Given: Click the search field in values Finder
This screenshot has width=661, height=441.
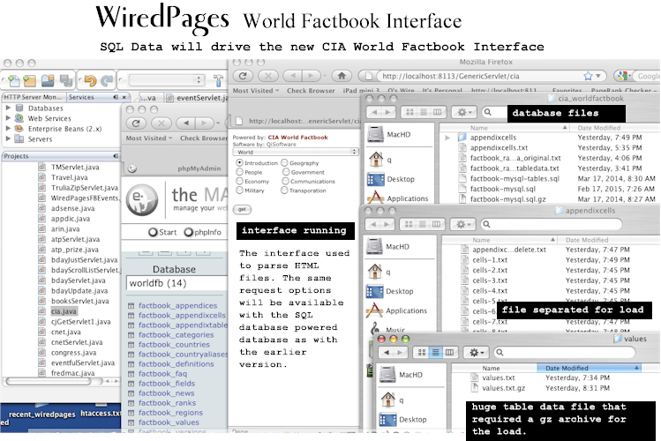Looking at the screenshot, I should (564, 352).
